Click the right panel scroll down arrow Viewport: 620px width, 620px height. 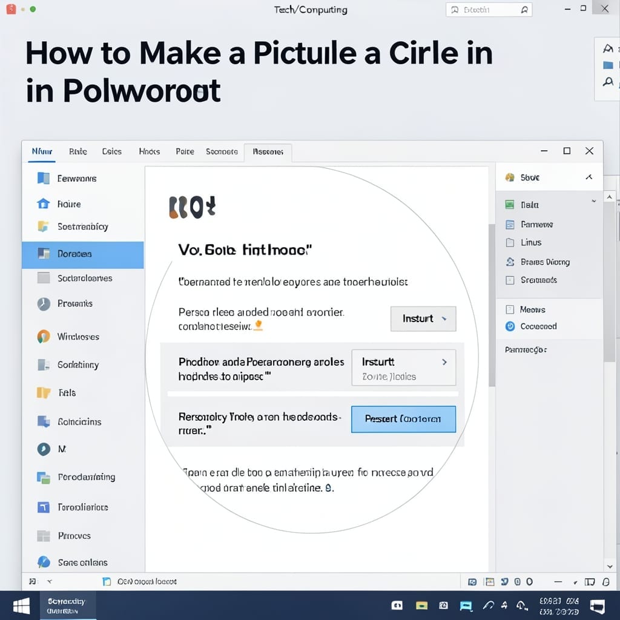[x=609, y=567]
